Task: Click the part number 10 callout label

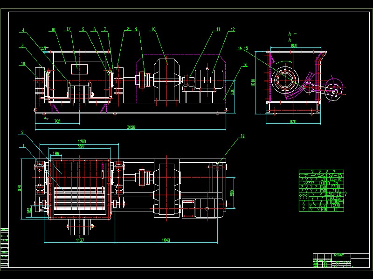Action: [x=152, y=29]
